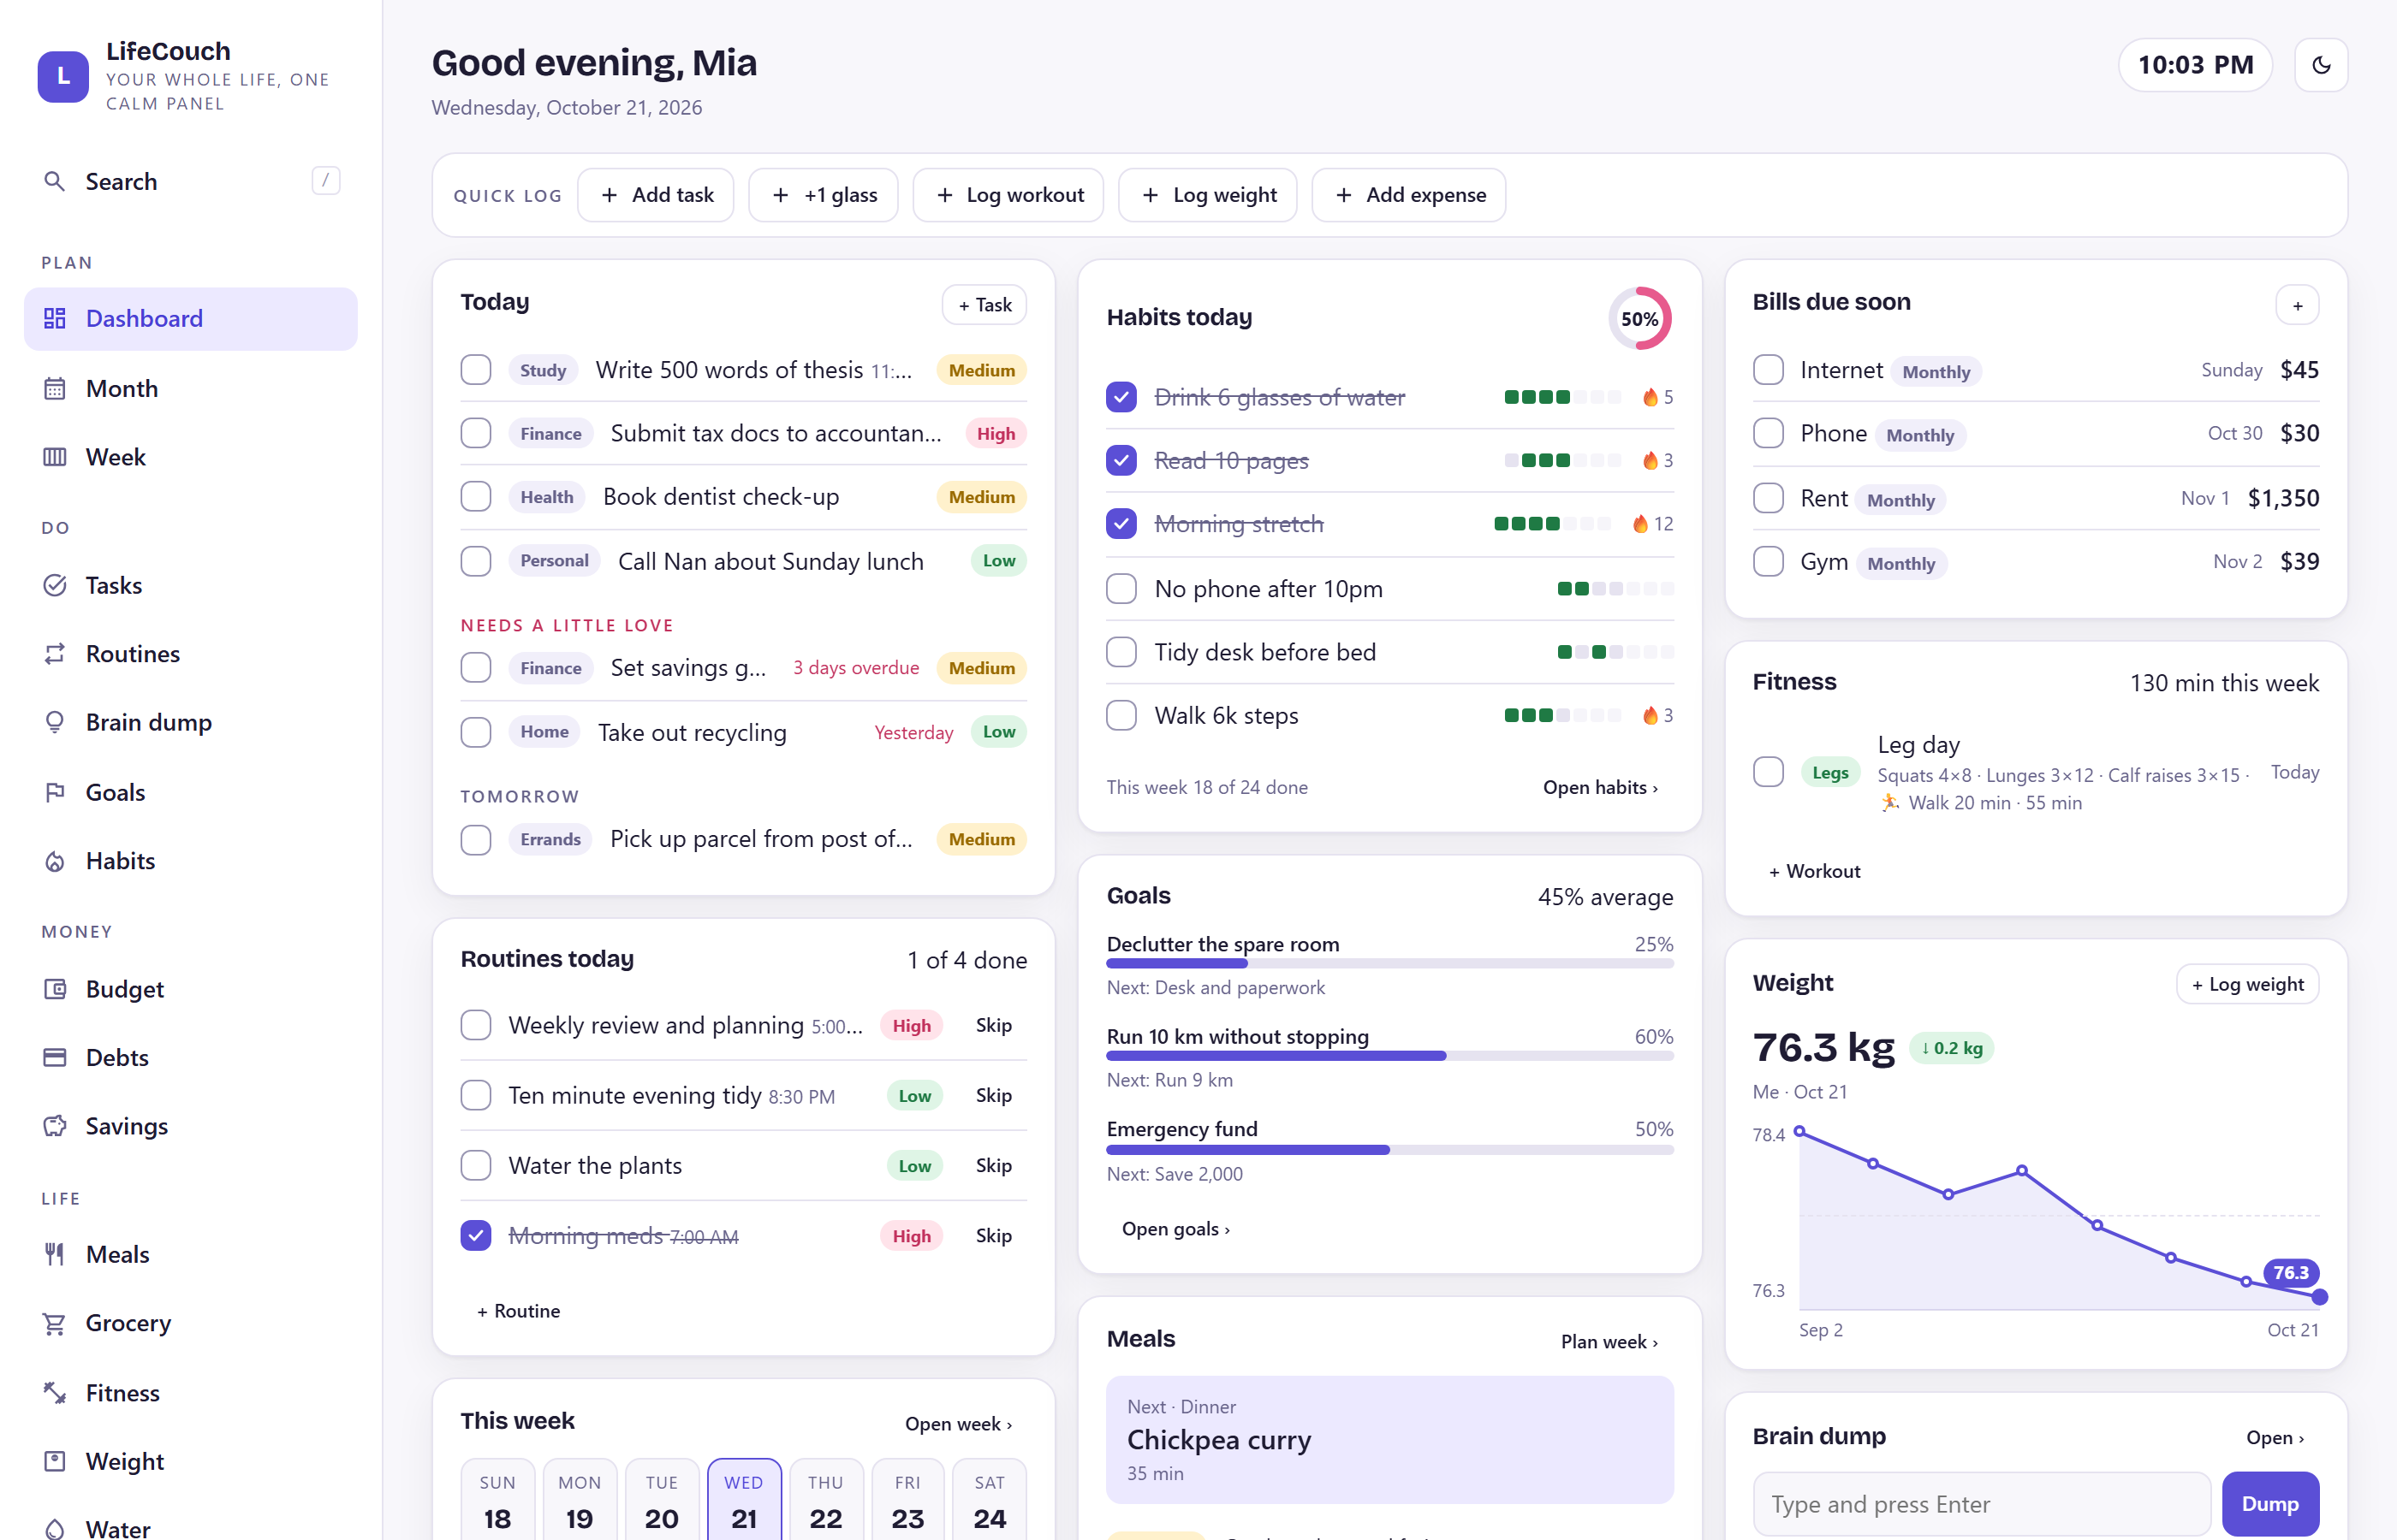2397x1540 pixels.
Task: Check the Submit tax docs task checkbox
Action: (476, 433)
